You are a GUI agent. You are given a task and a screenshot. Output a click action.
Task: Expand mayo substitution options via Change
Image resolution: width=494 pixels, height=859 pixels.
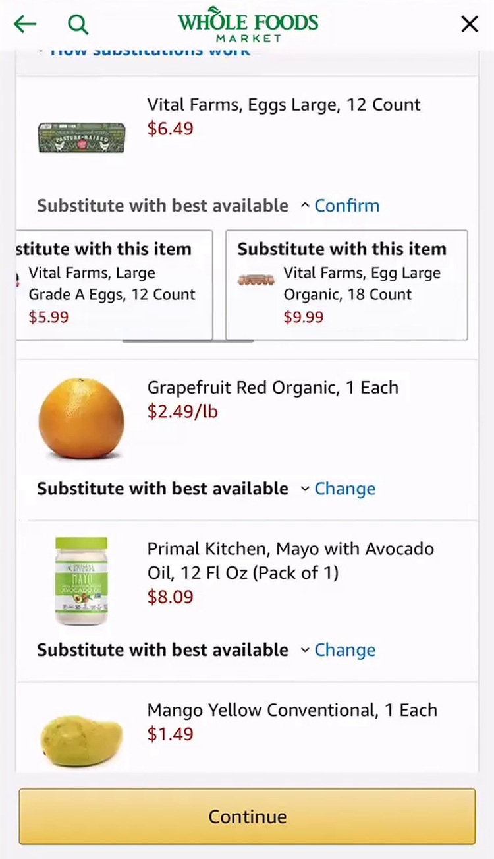click(x=344, y=650)
